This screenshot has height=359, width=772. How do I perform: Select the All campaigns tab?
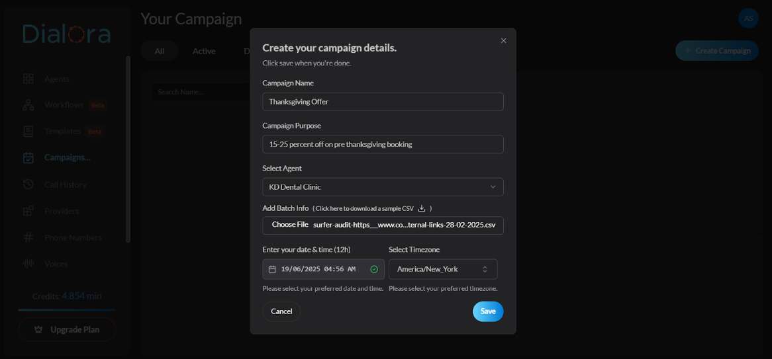(x=160, y=51)
